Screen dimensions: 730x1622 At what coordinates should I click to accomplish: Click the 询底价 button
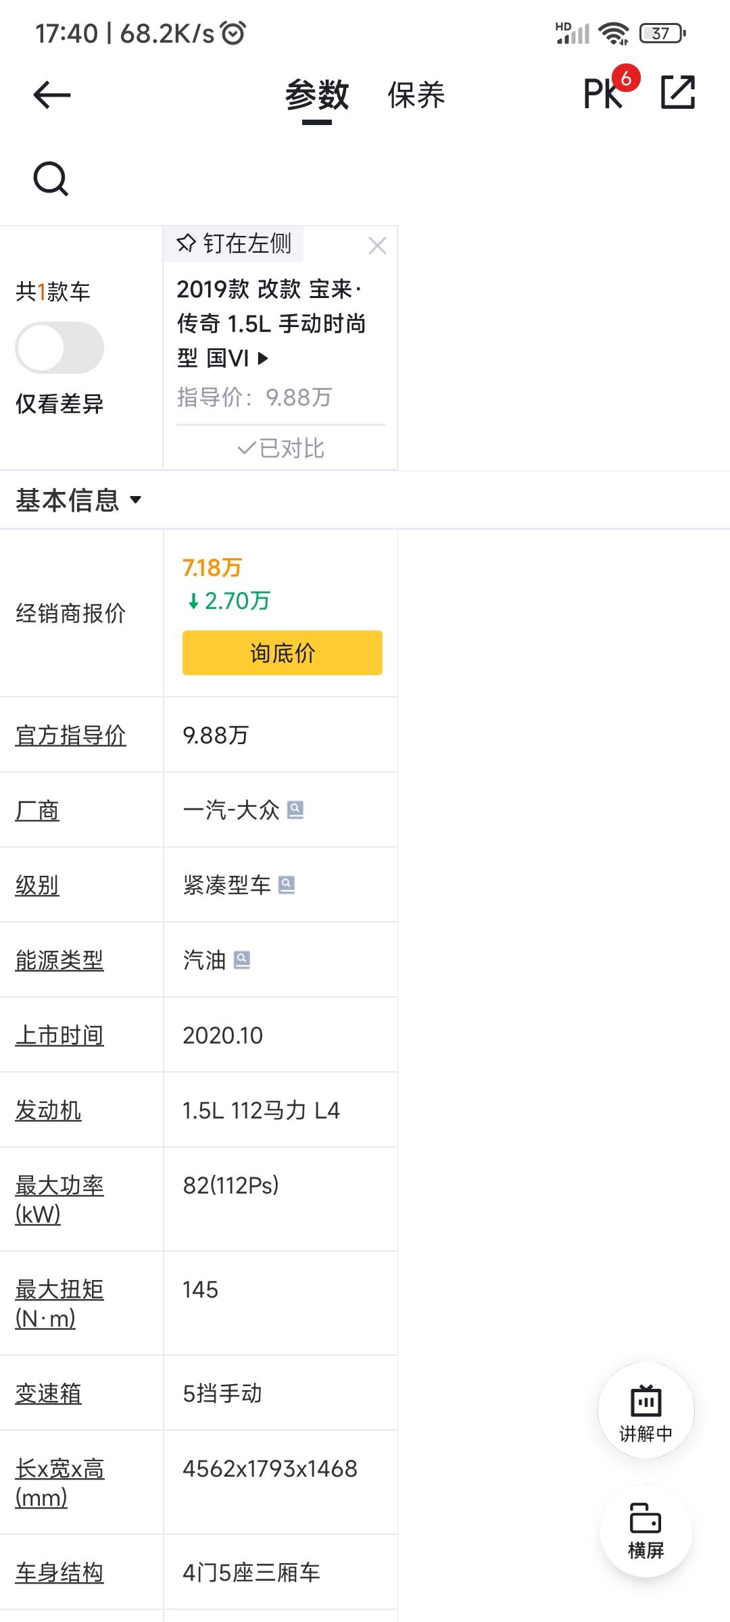click(x=283, y=653)
